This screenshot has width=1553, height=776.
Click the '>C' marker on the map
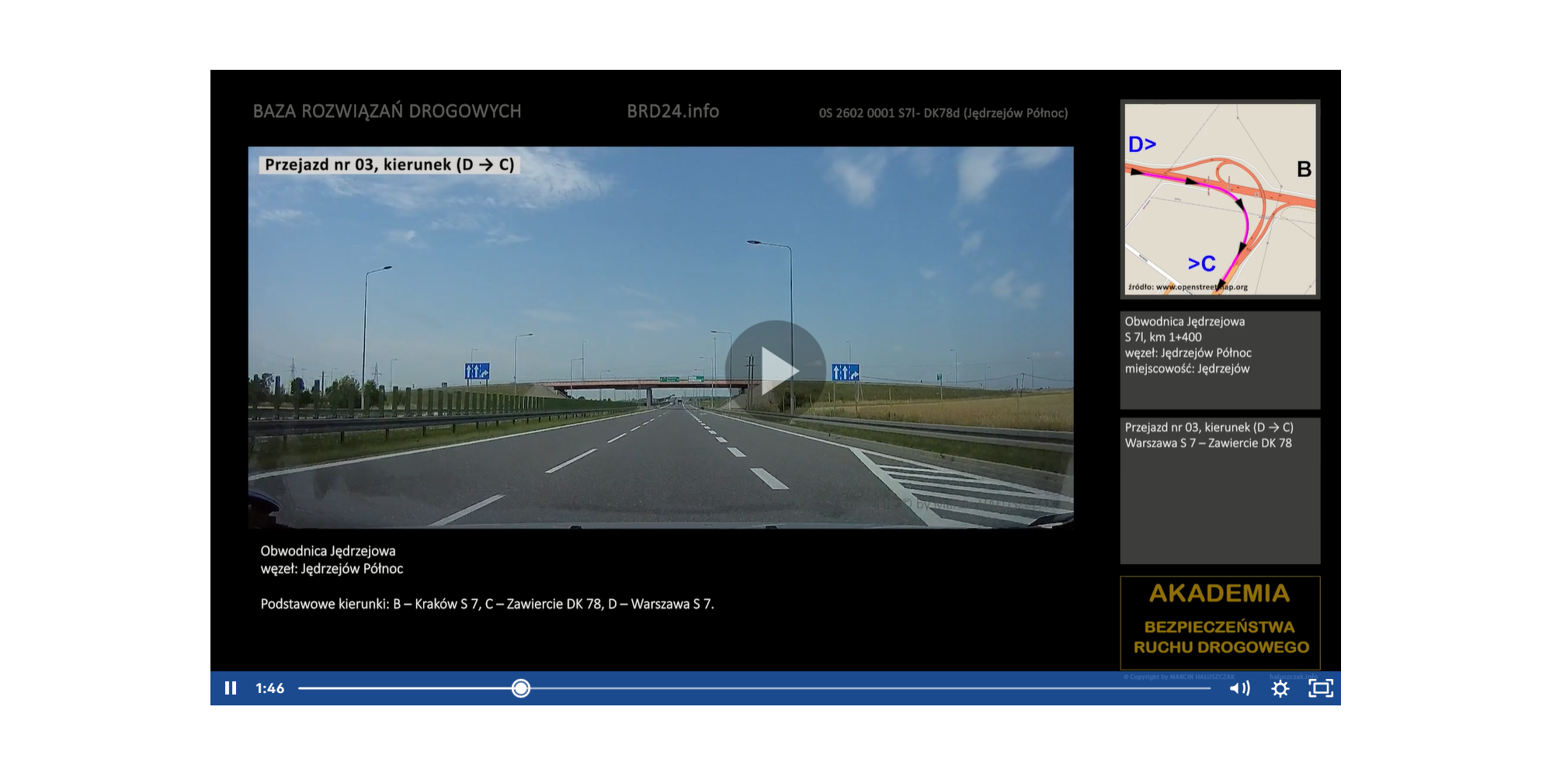click(1202, 264)
